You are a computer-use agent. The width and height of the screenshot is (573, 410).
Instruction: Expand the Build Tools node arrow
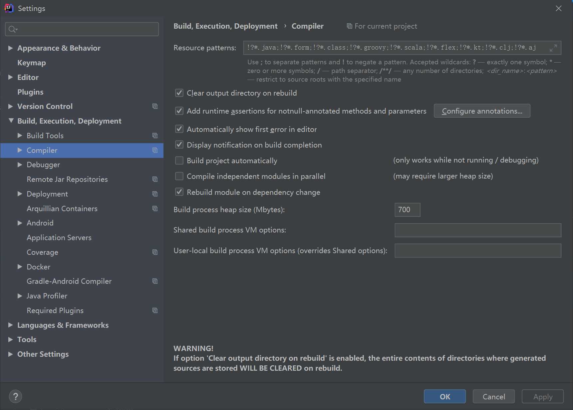pyautogui.click(x=20, y=136)
